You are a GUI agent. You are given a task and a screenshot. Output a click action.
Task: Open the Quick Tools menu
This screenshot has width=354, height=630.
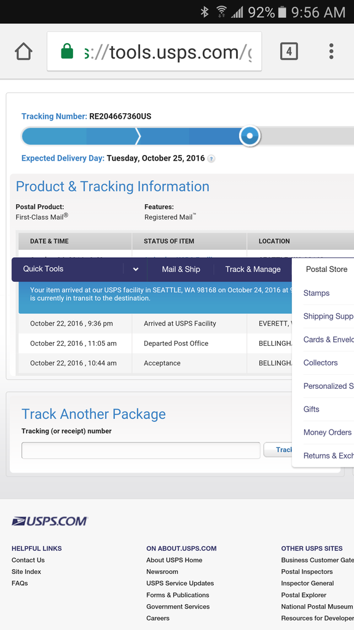[43, 269]
